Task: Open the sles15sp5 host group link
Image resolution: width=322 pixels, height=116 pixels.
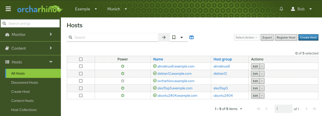Action: (x=221, y=88)
